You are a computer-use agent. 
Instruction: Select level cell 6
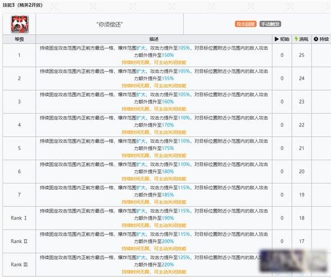(19, 172)
